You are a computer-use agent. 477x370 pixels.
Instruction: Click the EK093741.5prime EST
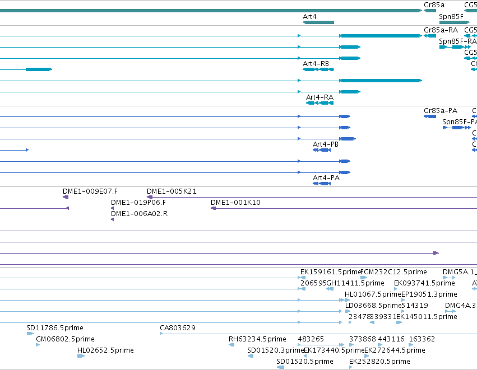tap(396, 289)
